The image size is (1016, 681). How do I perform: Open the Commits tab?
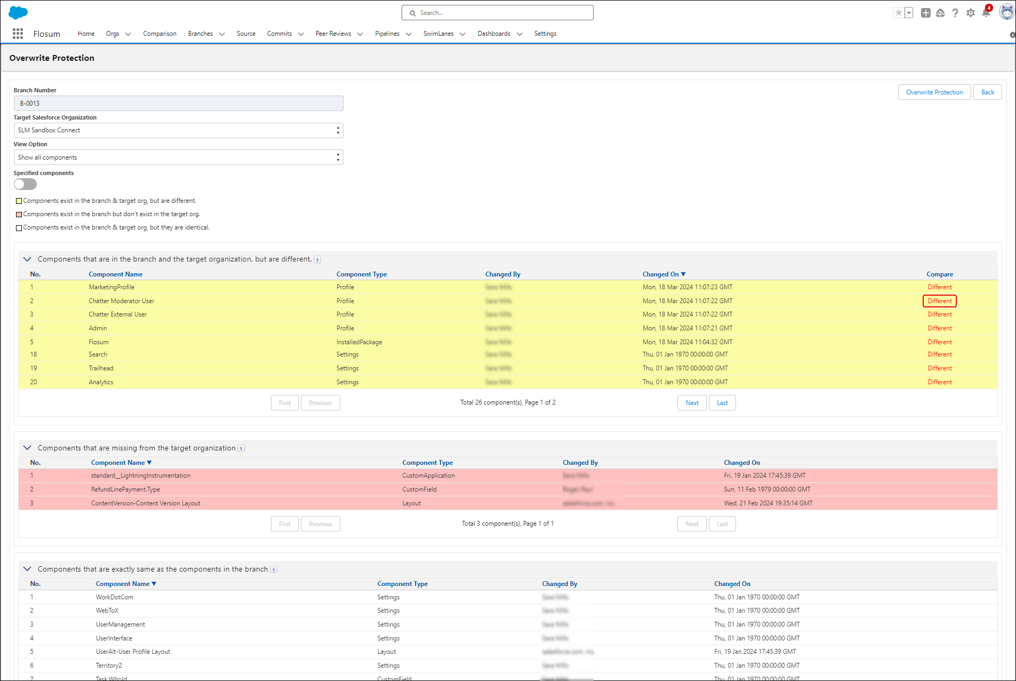[x=279, y=34]
